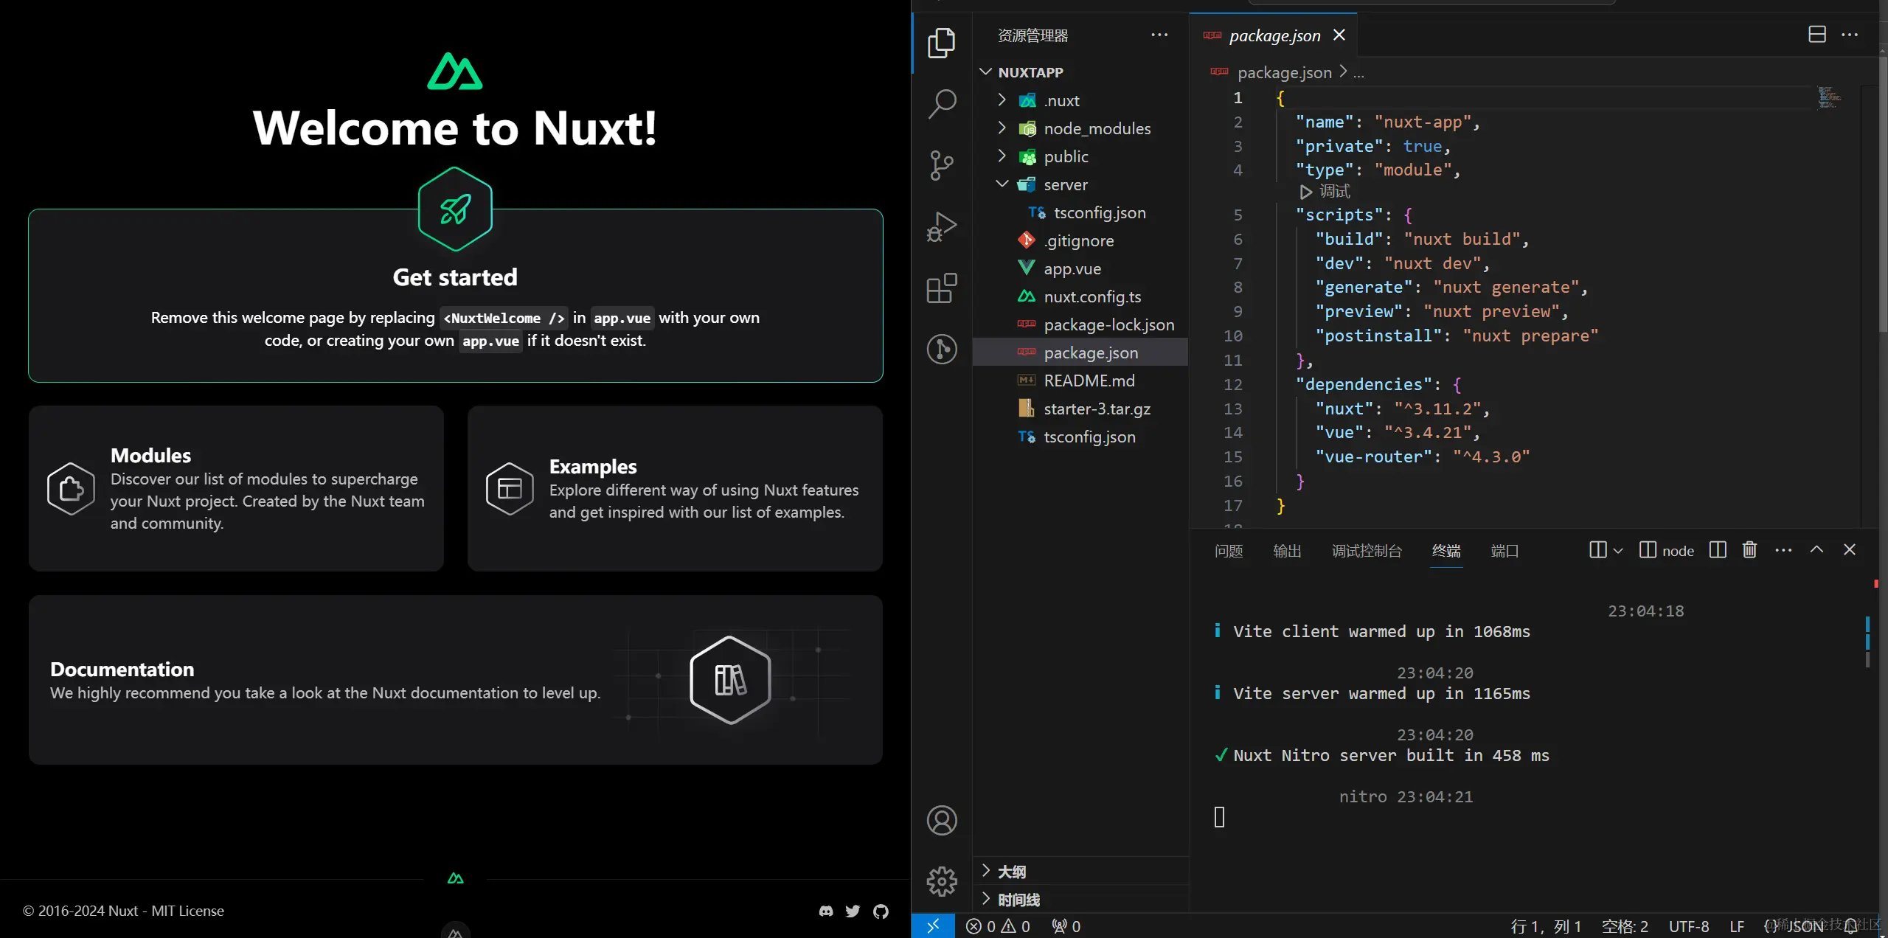Open .gitignore in explorer

(x=1081, y=240)
